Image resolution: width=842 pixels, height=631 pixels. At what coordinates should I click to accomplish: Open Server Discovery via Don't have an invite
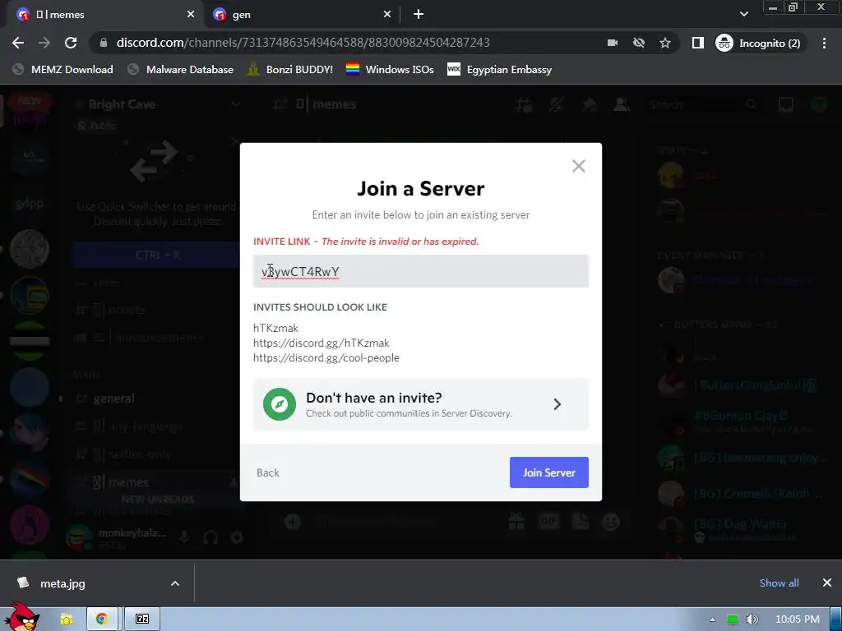pos(420,404)
